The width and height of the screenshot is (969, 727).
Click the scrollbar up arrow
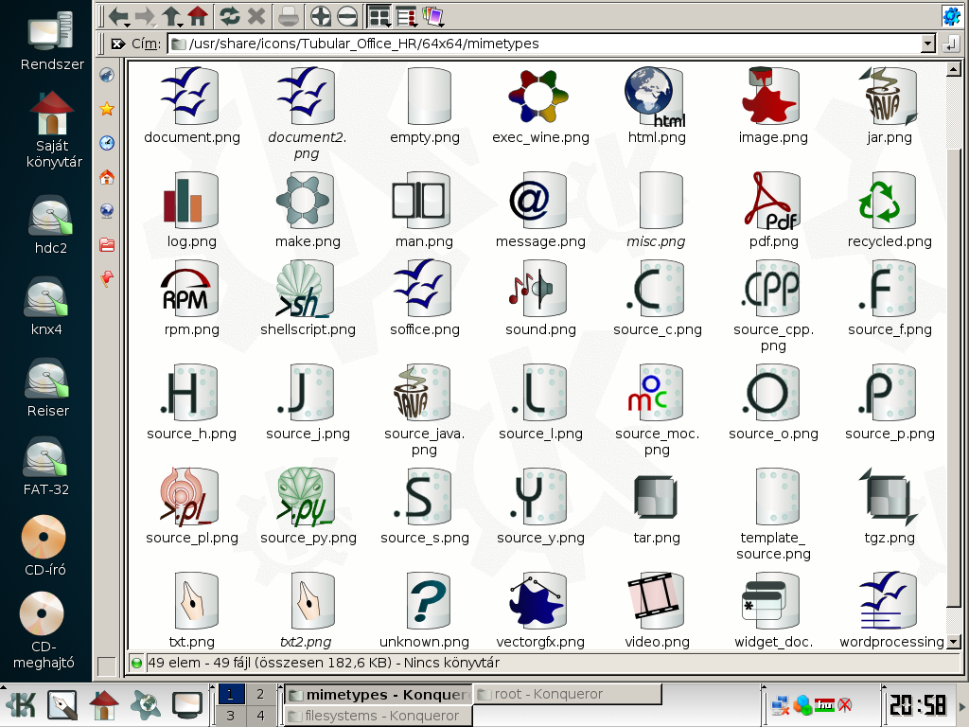tap(954, 69)
